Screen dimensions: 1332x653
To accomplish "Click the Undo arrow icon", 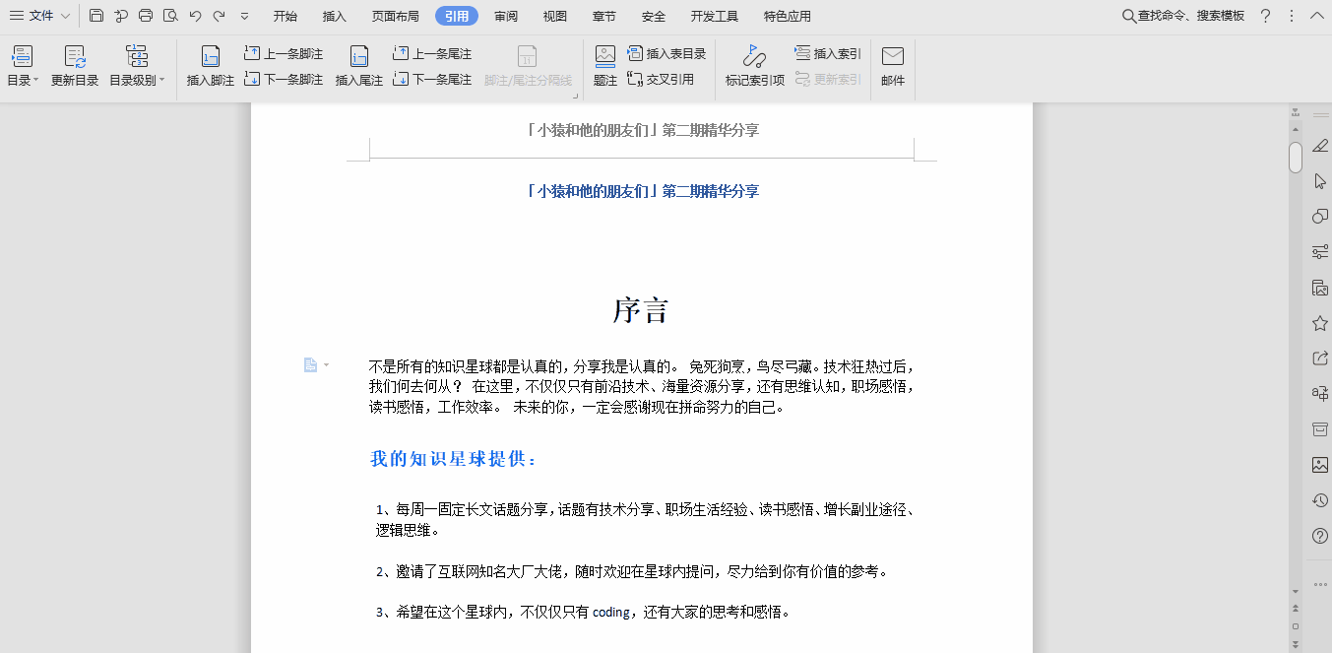I will click(195, 16).
